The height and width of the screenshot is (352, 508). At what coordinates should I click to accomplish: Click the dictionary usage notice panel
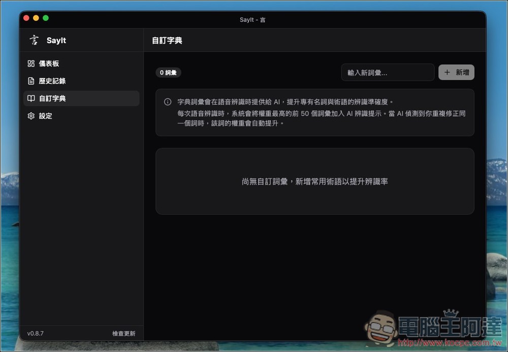click(x=315, y=113)
